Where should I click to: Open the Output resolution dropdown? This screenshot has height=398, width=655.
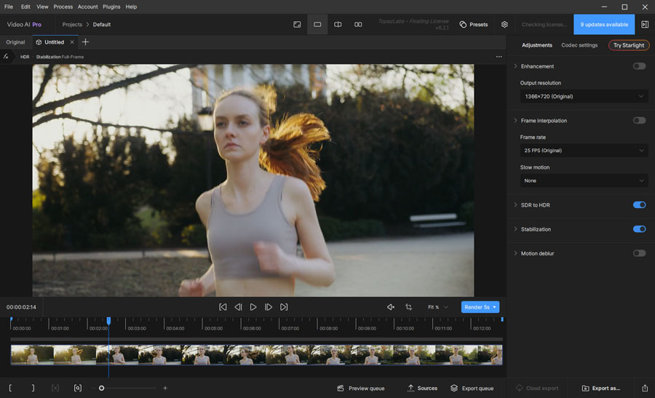pos(584,97)
